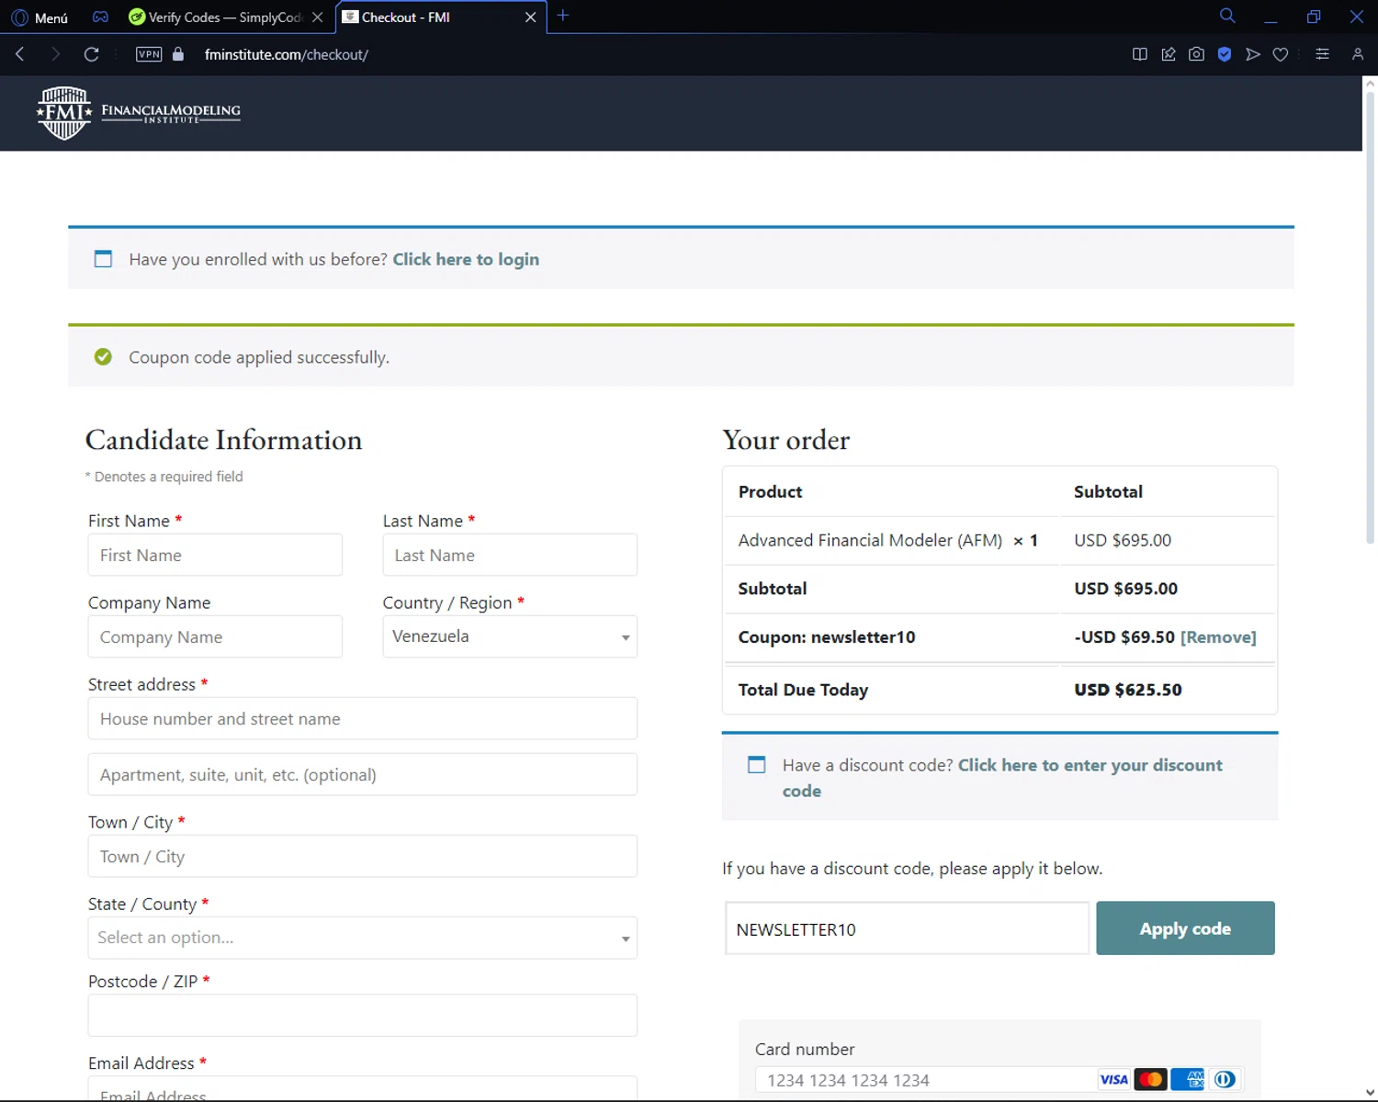Viewport: 1378px width, 1102px height.
Task: Apply the discount code
Action: pos(1185,928)
